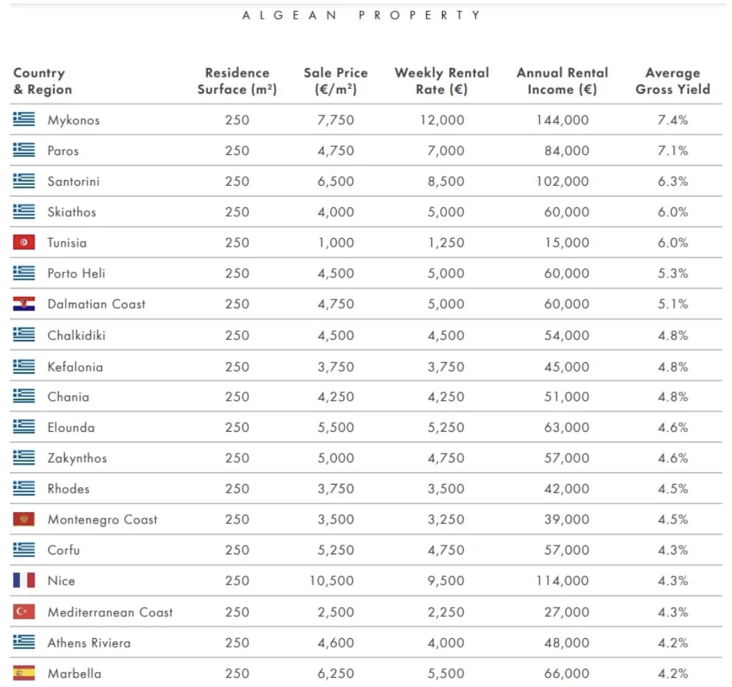Click the Weekly Rental Rate header
This screenshot has width=732, height=687.
tap(441, 81)
